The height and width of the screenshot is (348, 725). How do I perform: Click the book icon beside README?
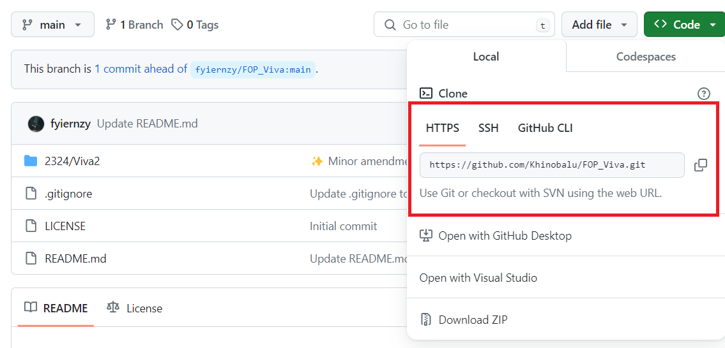point(31,308)
